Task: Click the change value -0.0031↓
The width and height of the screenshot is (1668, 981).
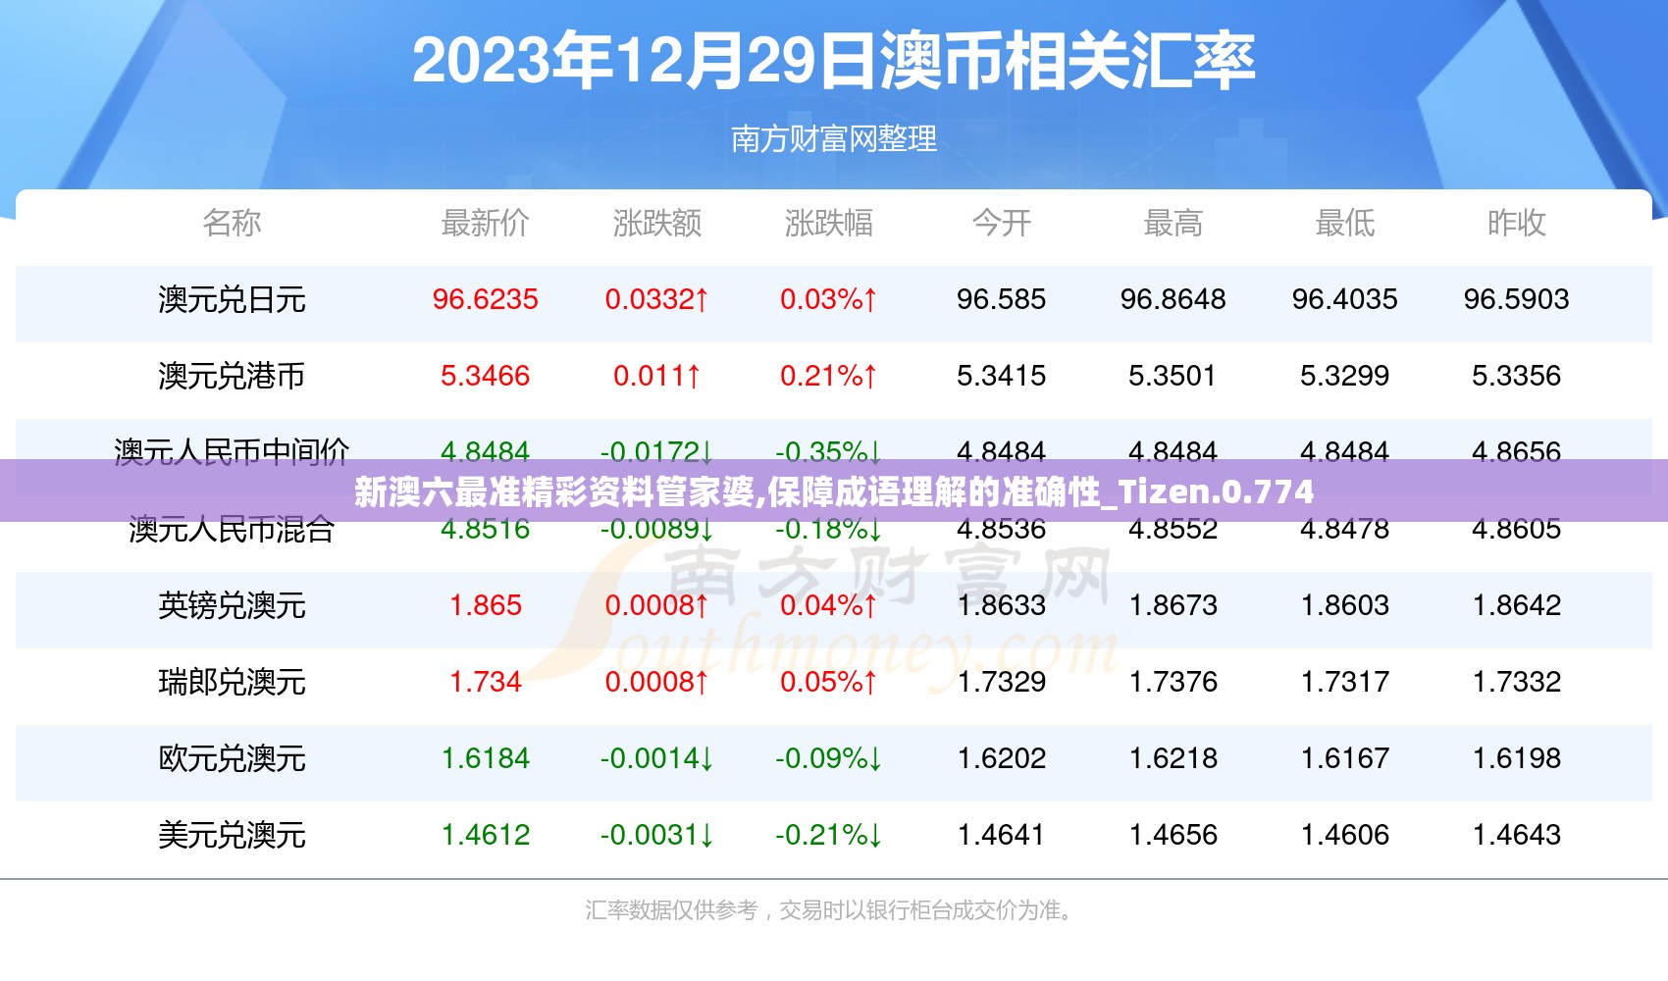Action: click(657, 835)
